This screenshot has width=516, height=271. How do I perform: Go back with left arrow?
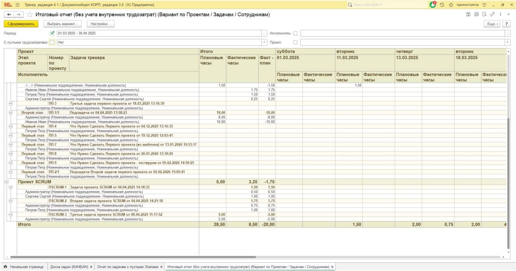pos(9,15)
